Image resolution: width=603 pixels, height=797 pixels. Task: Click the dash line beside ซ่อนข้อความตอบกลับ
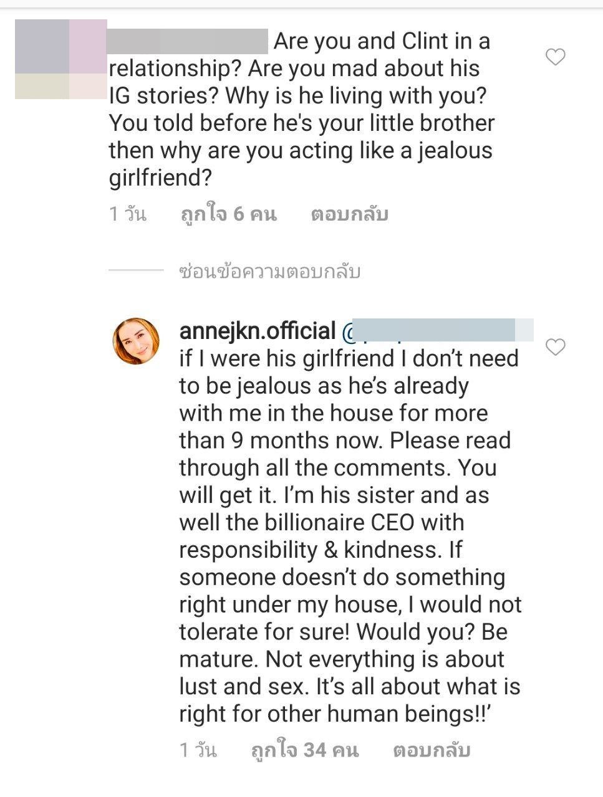click(x=135, y=270)
